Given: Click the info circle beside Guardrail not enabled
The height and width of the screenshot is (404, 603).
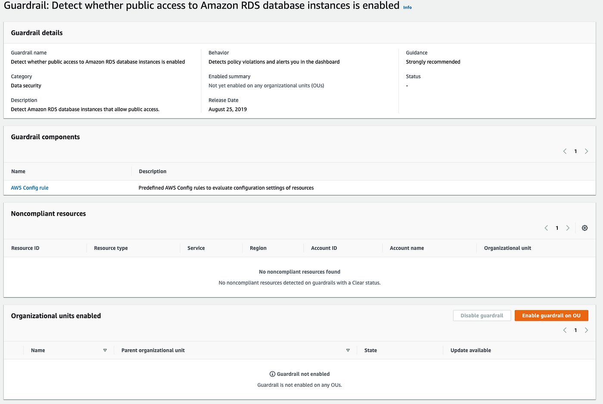Looking at the screenshot, I should (272, 374).
